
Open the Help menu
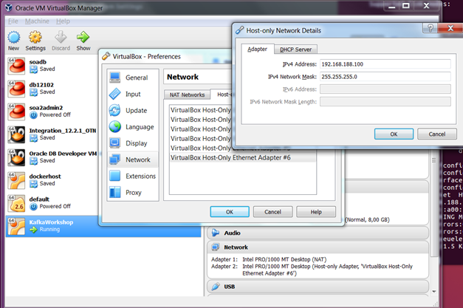tap(63, 21)
